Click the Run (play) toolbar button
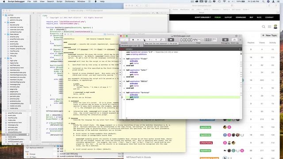 [x=138, y=40]
